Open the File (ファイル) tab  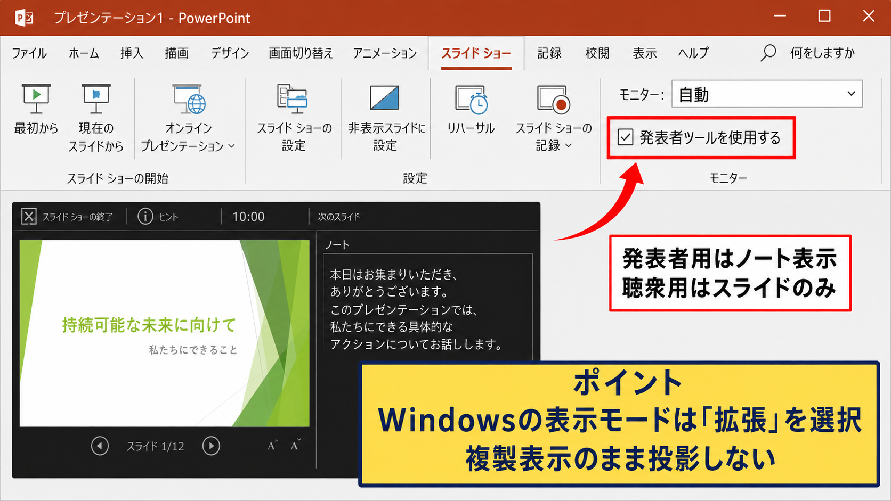tap(29, 53)
